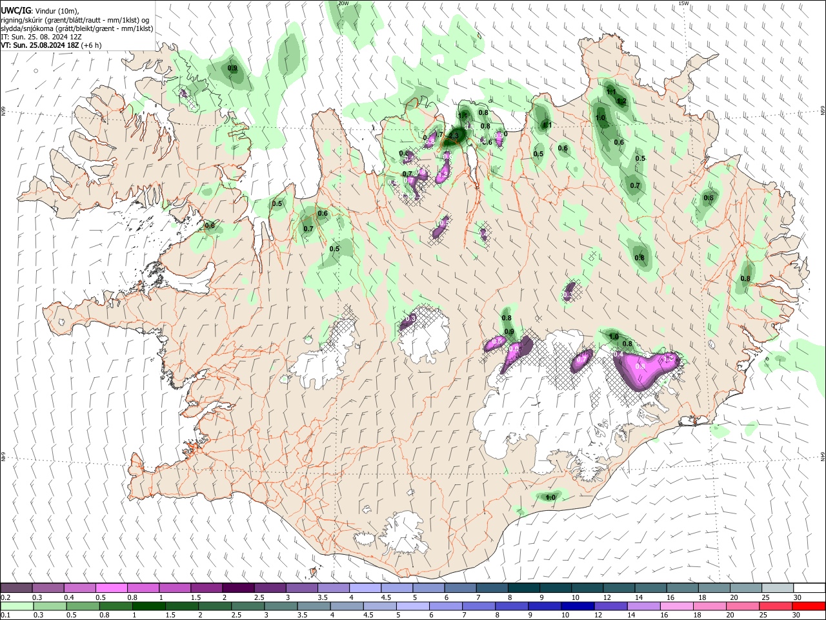The width and height of the screenshot is (826, 620).
Task: Select the 'VT: Sun. 25.08.2024 18Z' valid time
Action: (x=40, y=45)
